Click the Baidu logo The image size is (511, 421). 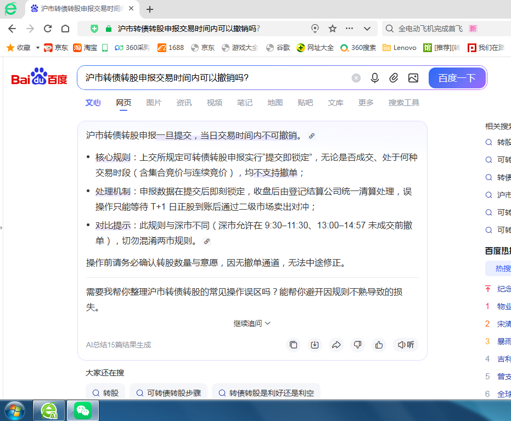(x=39, y=77)
